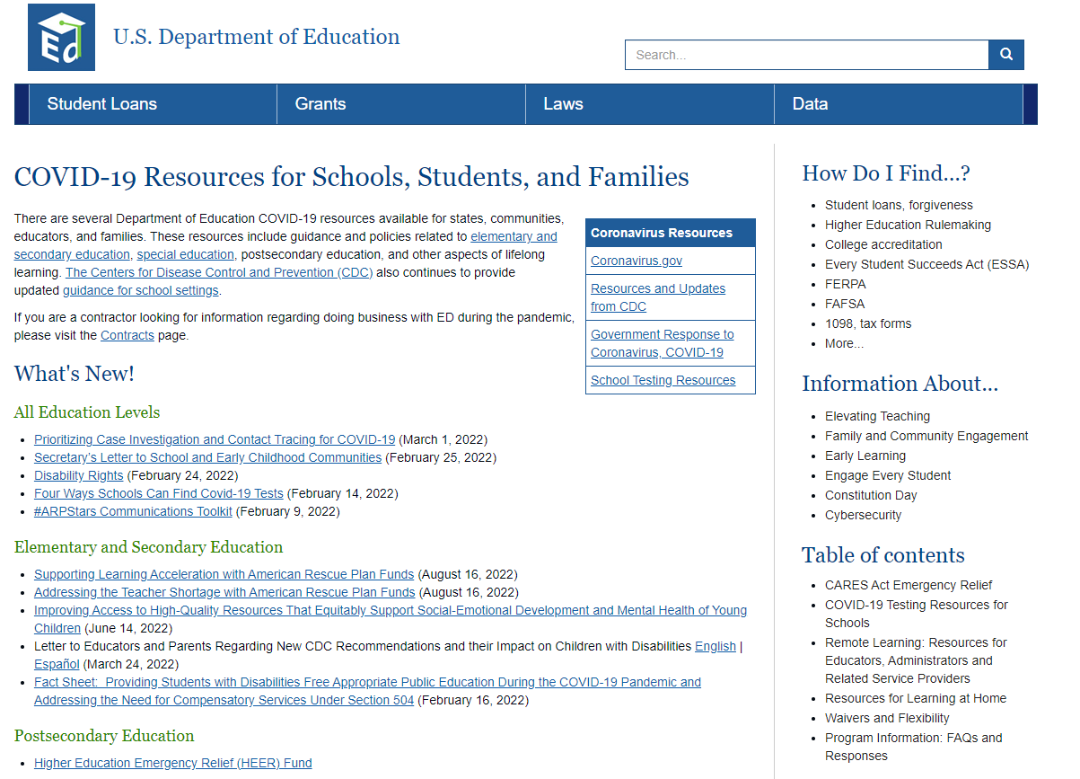Follow the elementary and secondary education link

click(285, 245)
